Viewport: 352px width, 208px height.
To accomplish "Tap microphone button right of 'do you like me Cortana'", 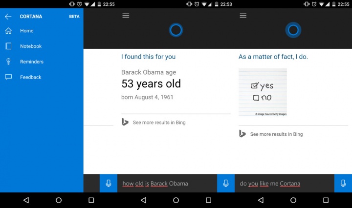I will click(x=343, y=184).
